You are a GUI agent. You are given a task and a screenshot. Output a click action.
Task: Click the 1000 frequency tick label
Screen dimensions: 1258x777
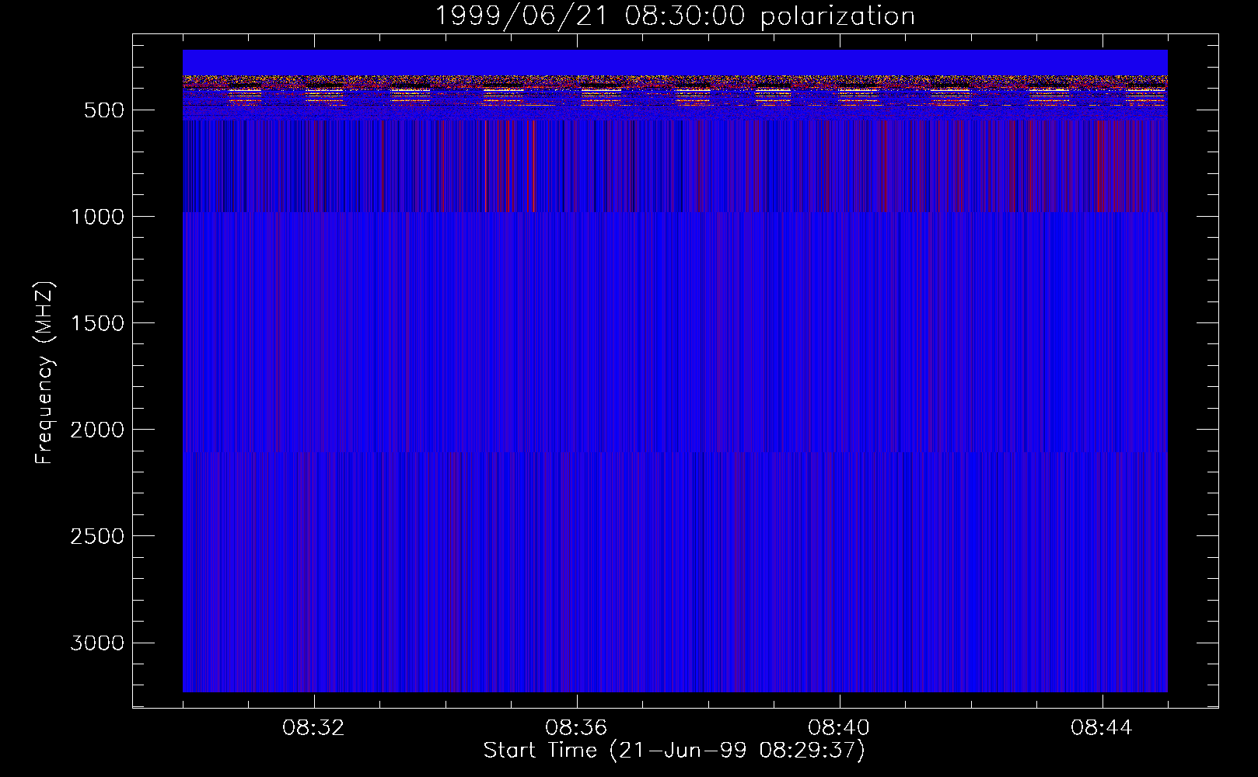pyautogui.click(x=97, y=217)
